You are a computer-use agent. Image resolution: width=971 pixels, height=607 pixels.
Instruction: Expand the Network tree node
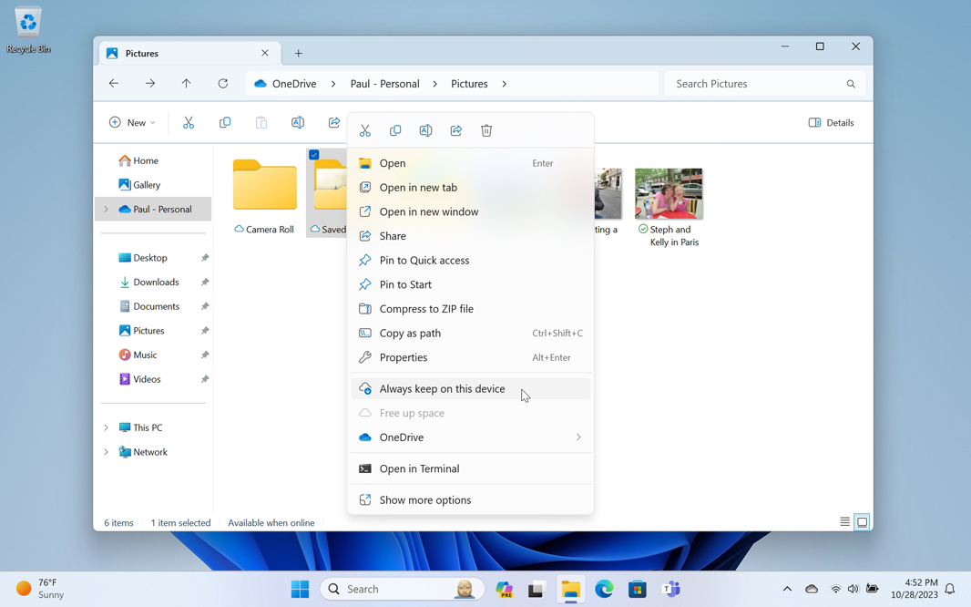tap(107, 452)
